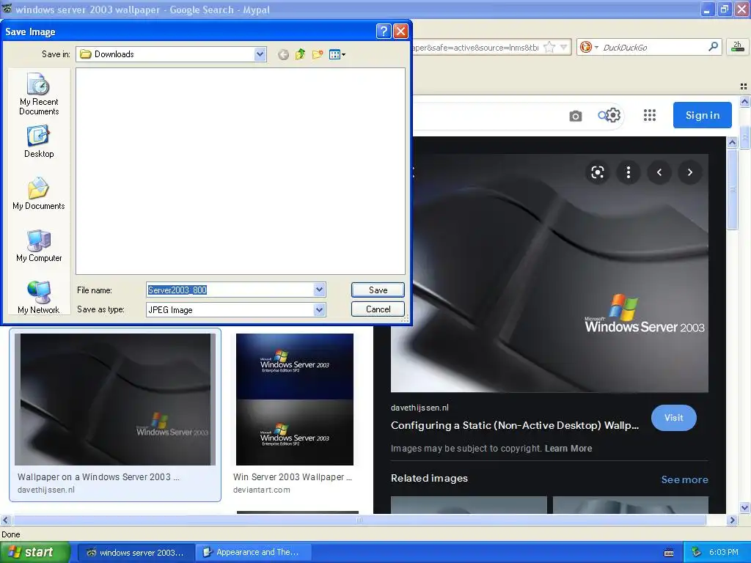Switch to Appearance and Themes taskbar item
Image resolution: width=751 pixels, height=563 pixels.
click(254, 552)
